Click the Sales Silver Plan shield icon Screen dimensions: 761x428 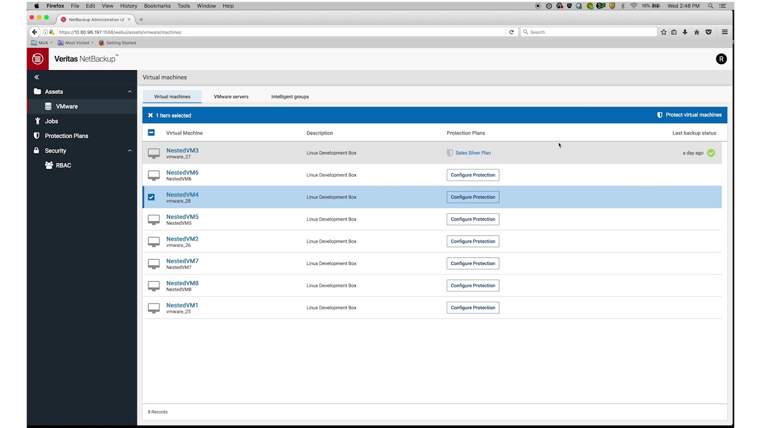pos(450,153)
